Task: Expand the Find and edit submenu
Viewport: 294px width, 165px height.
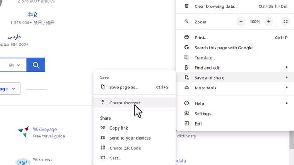Action: pos(235,68)
